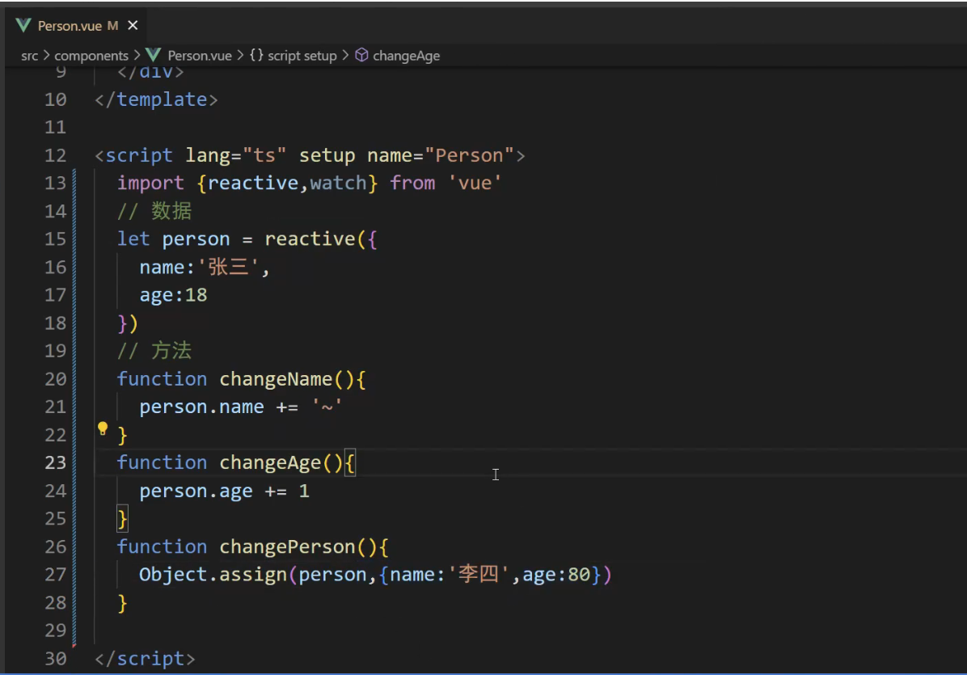Click the 'src' breadcrumb

29,56
